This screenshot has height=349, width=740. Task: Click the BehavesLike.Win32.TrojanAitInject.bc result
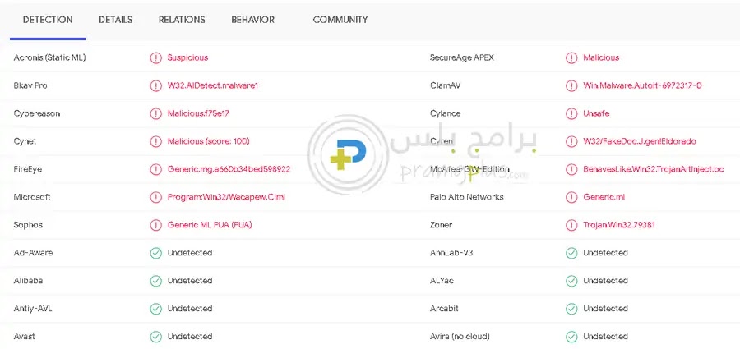coord(654,169)
